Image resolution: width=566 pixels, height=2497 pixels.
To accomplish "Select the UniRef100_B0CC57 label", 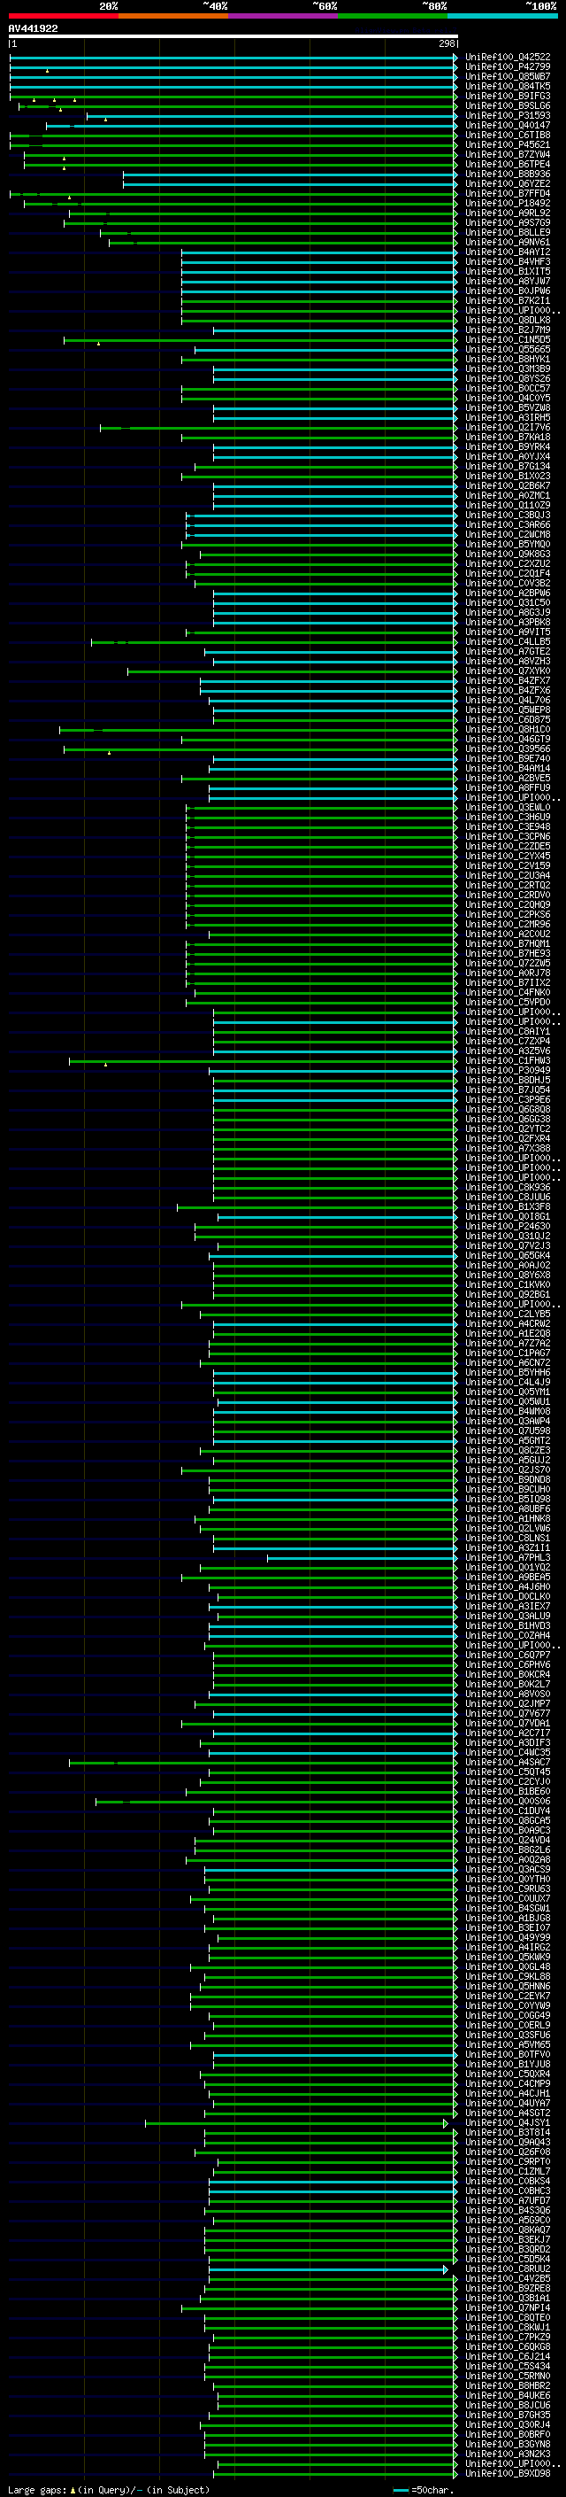I will 507,389.
